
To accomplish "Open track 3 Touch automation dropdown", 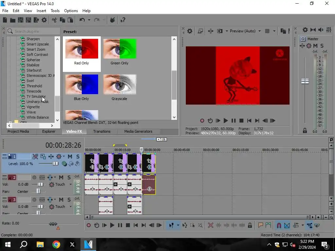I will point(71,207).
